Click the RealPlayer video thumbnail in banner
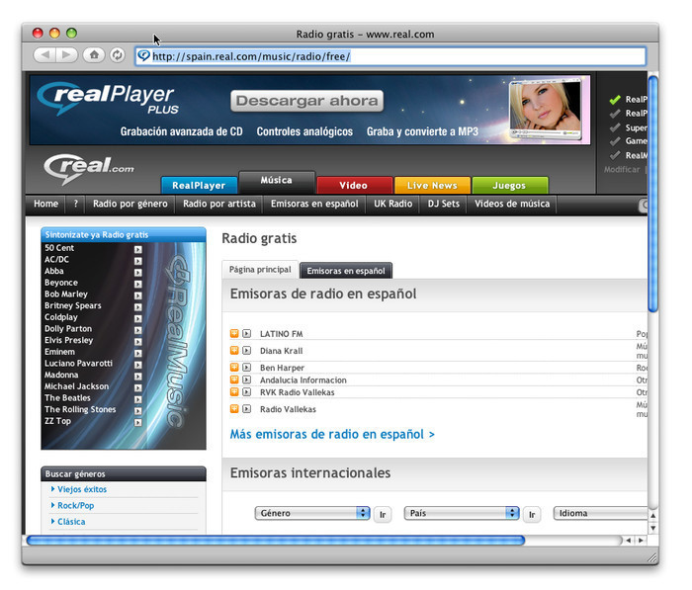Image resolution: width=692 pixels, height=590 pixels. coord(545,109)
